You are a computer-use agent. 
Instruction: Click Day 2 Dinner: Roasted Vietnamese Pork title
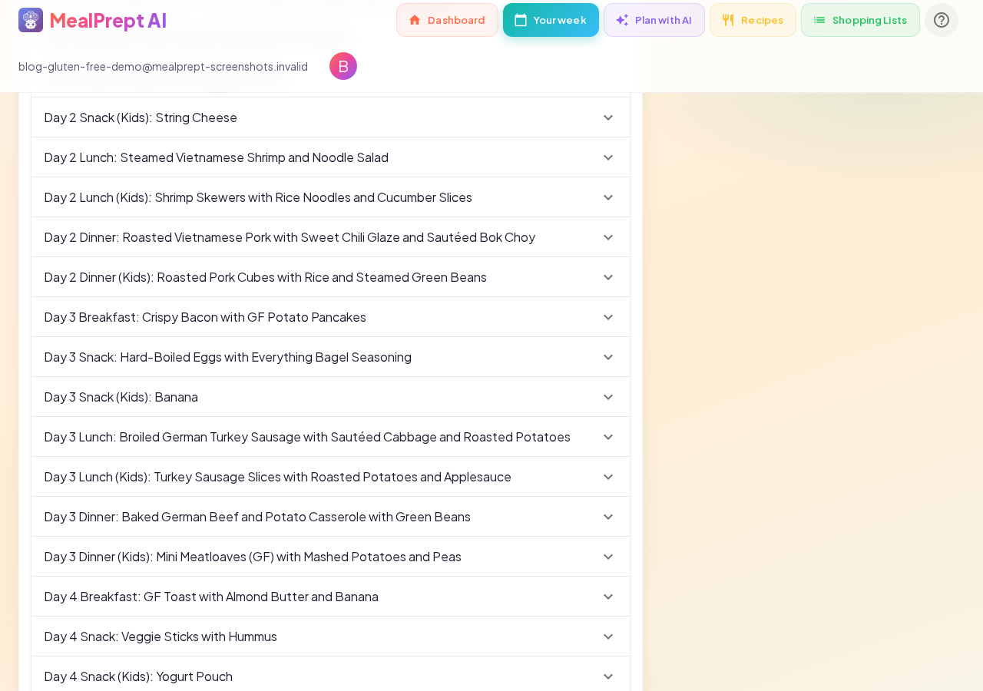[x=290, y=237]
